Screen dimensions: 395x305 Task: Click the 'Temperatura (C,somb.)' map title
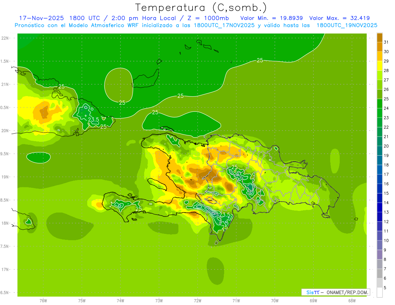201,8
